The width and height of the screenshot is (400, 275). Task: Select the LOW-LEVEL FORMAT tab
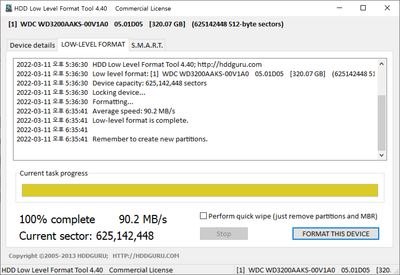click(x=93, y=45)
